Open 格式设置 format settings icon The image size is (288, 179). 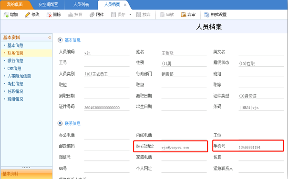[207, 15]
